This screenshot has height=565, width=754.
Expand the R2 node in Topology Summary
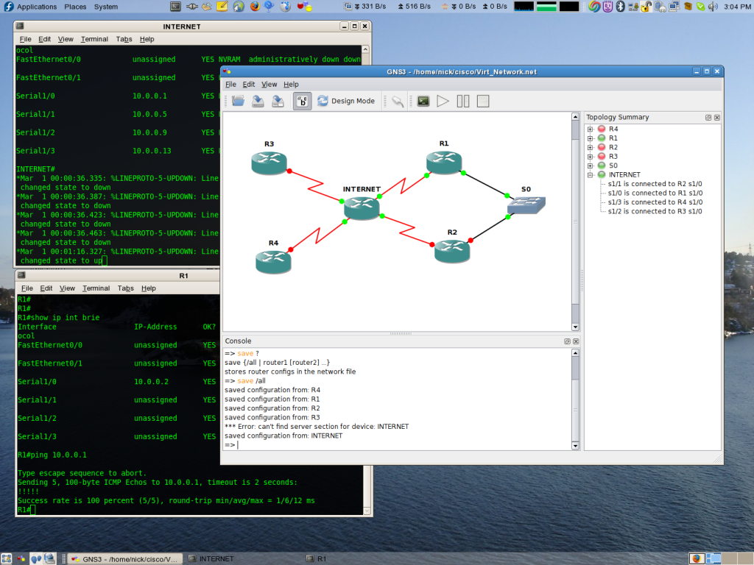590,147
